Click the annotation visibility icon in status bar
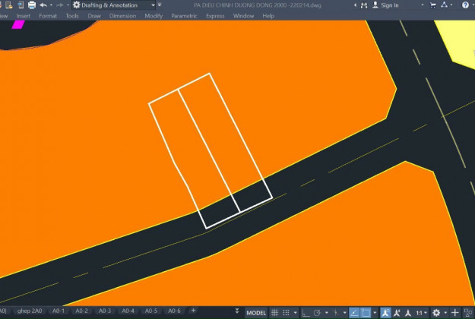 [386, 313]
